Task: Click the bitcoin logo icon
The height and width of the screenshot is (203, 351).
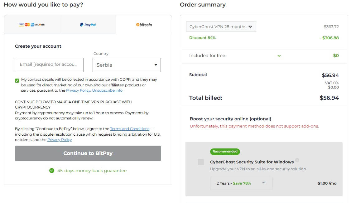Action: (x=143, y=25)
